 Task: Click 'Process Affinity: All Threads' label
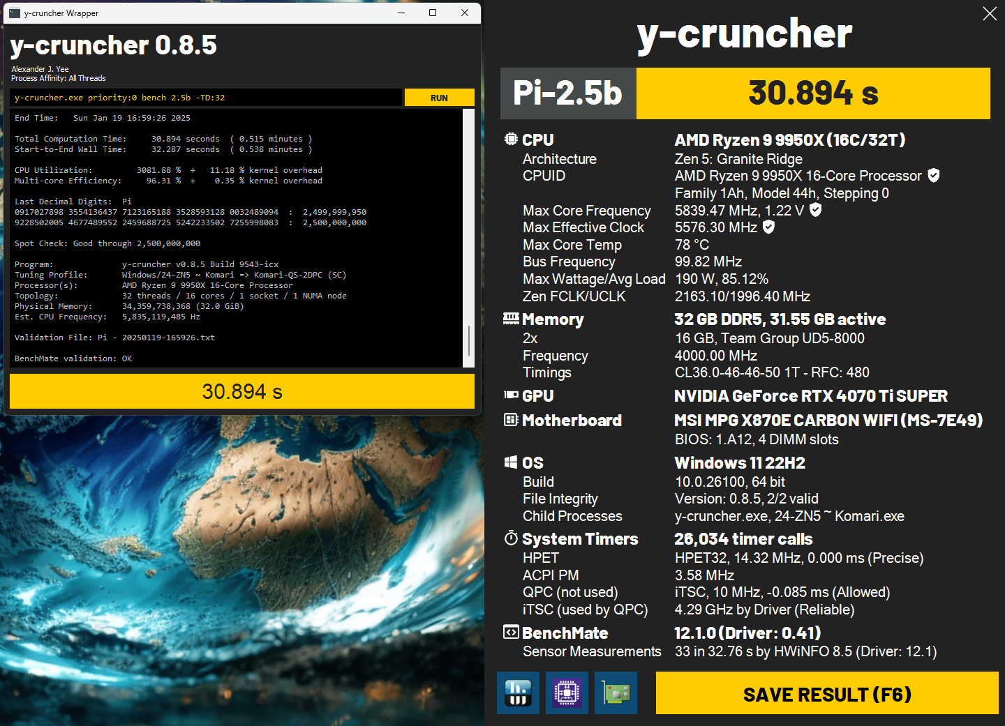coord(59,78)
